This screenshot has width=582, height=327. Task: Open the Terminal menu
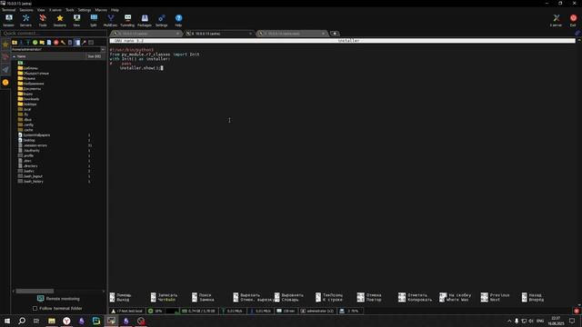coord(8,10)
